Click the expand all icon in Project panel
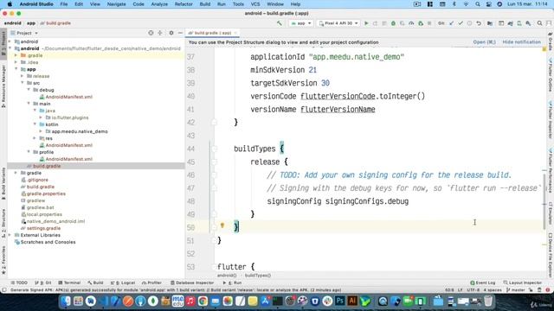Viewport: 554px width, 311px height. point(160,33)
